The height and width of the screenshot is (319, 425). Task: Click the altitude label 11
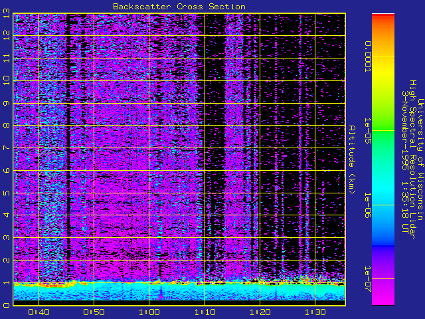pos(7,58)
